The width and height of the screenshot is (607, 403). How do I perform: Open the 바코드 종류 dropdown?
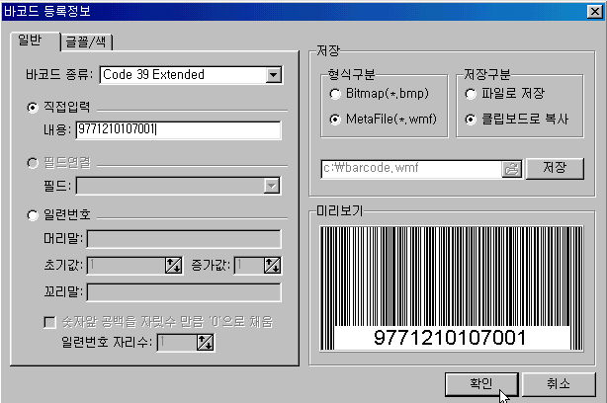pos(273,75)
